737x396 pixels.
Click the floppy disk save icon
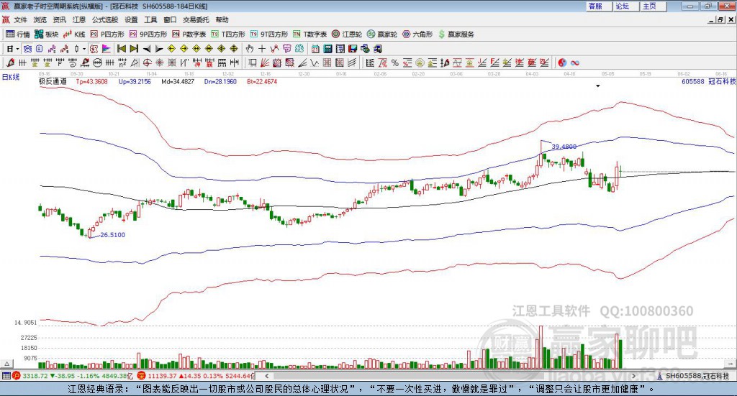click(353, 49)
